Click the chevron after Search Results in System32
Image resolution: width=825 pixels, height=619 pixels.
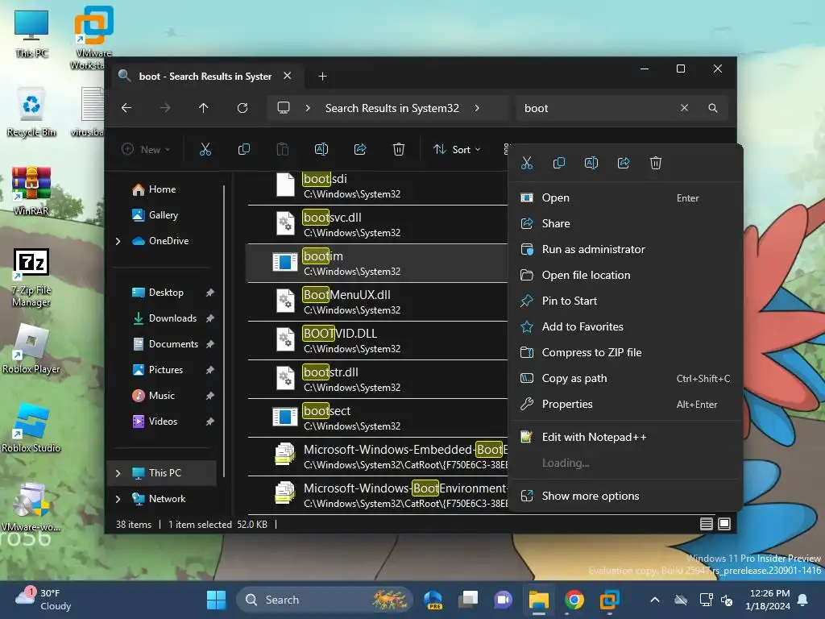pyautogui.click(x=477, y=108)
